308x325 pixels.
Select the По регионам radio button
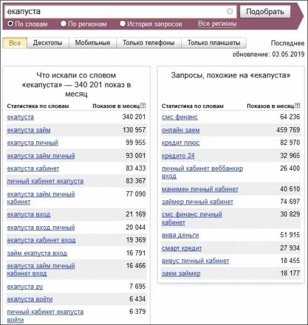point(63,23)
